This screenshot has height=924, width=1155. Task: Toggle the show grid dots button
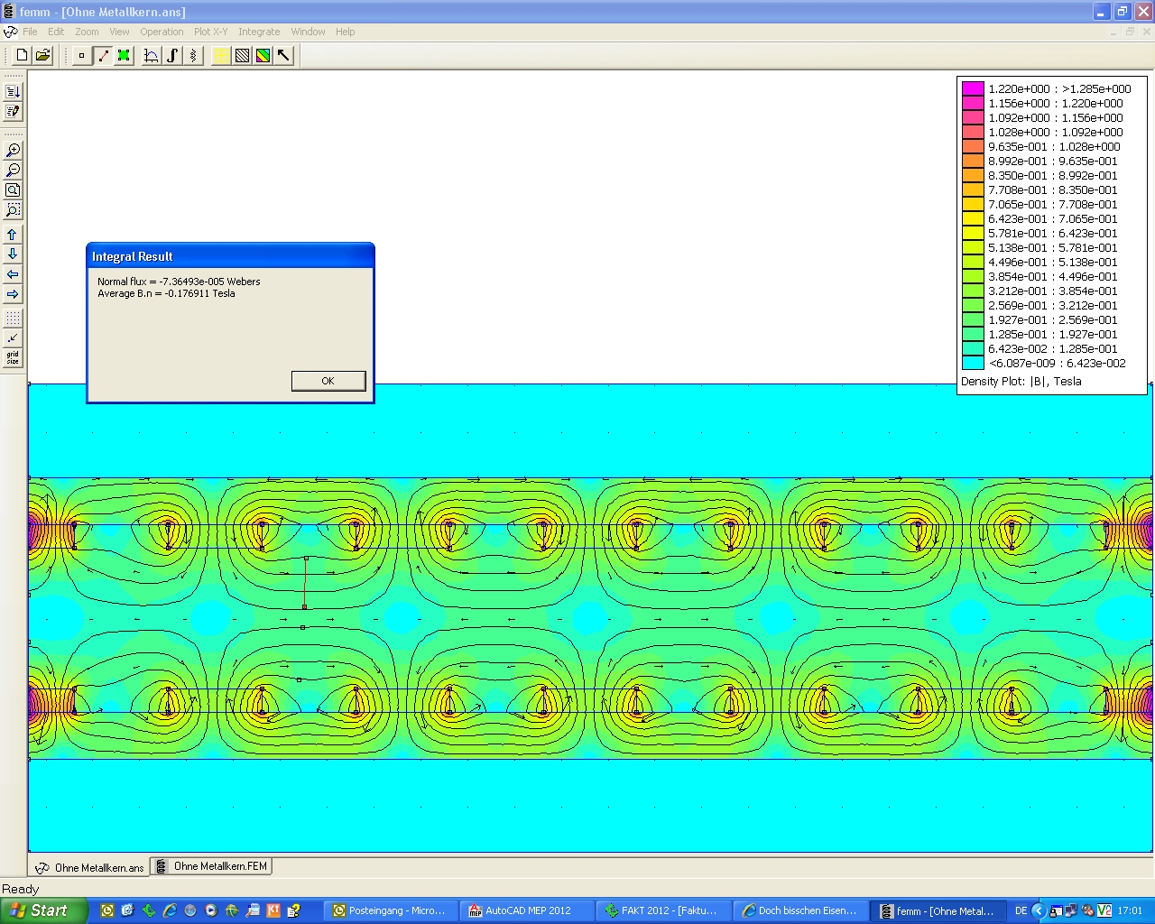pos(13,319)
